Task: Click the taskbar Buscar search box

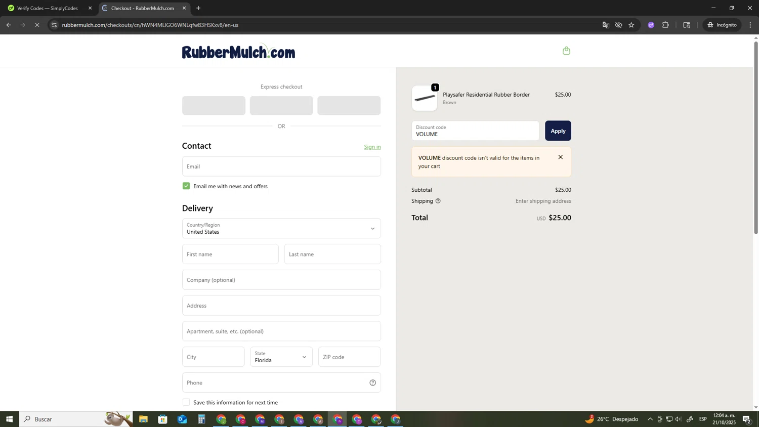Action: click(76, 419)
